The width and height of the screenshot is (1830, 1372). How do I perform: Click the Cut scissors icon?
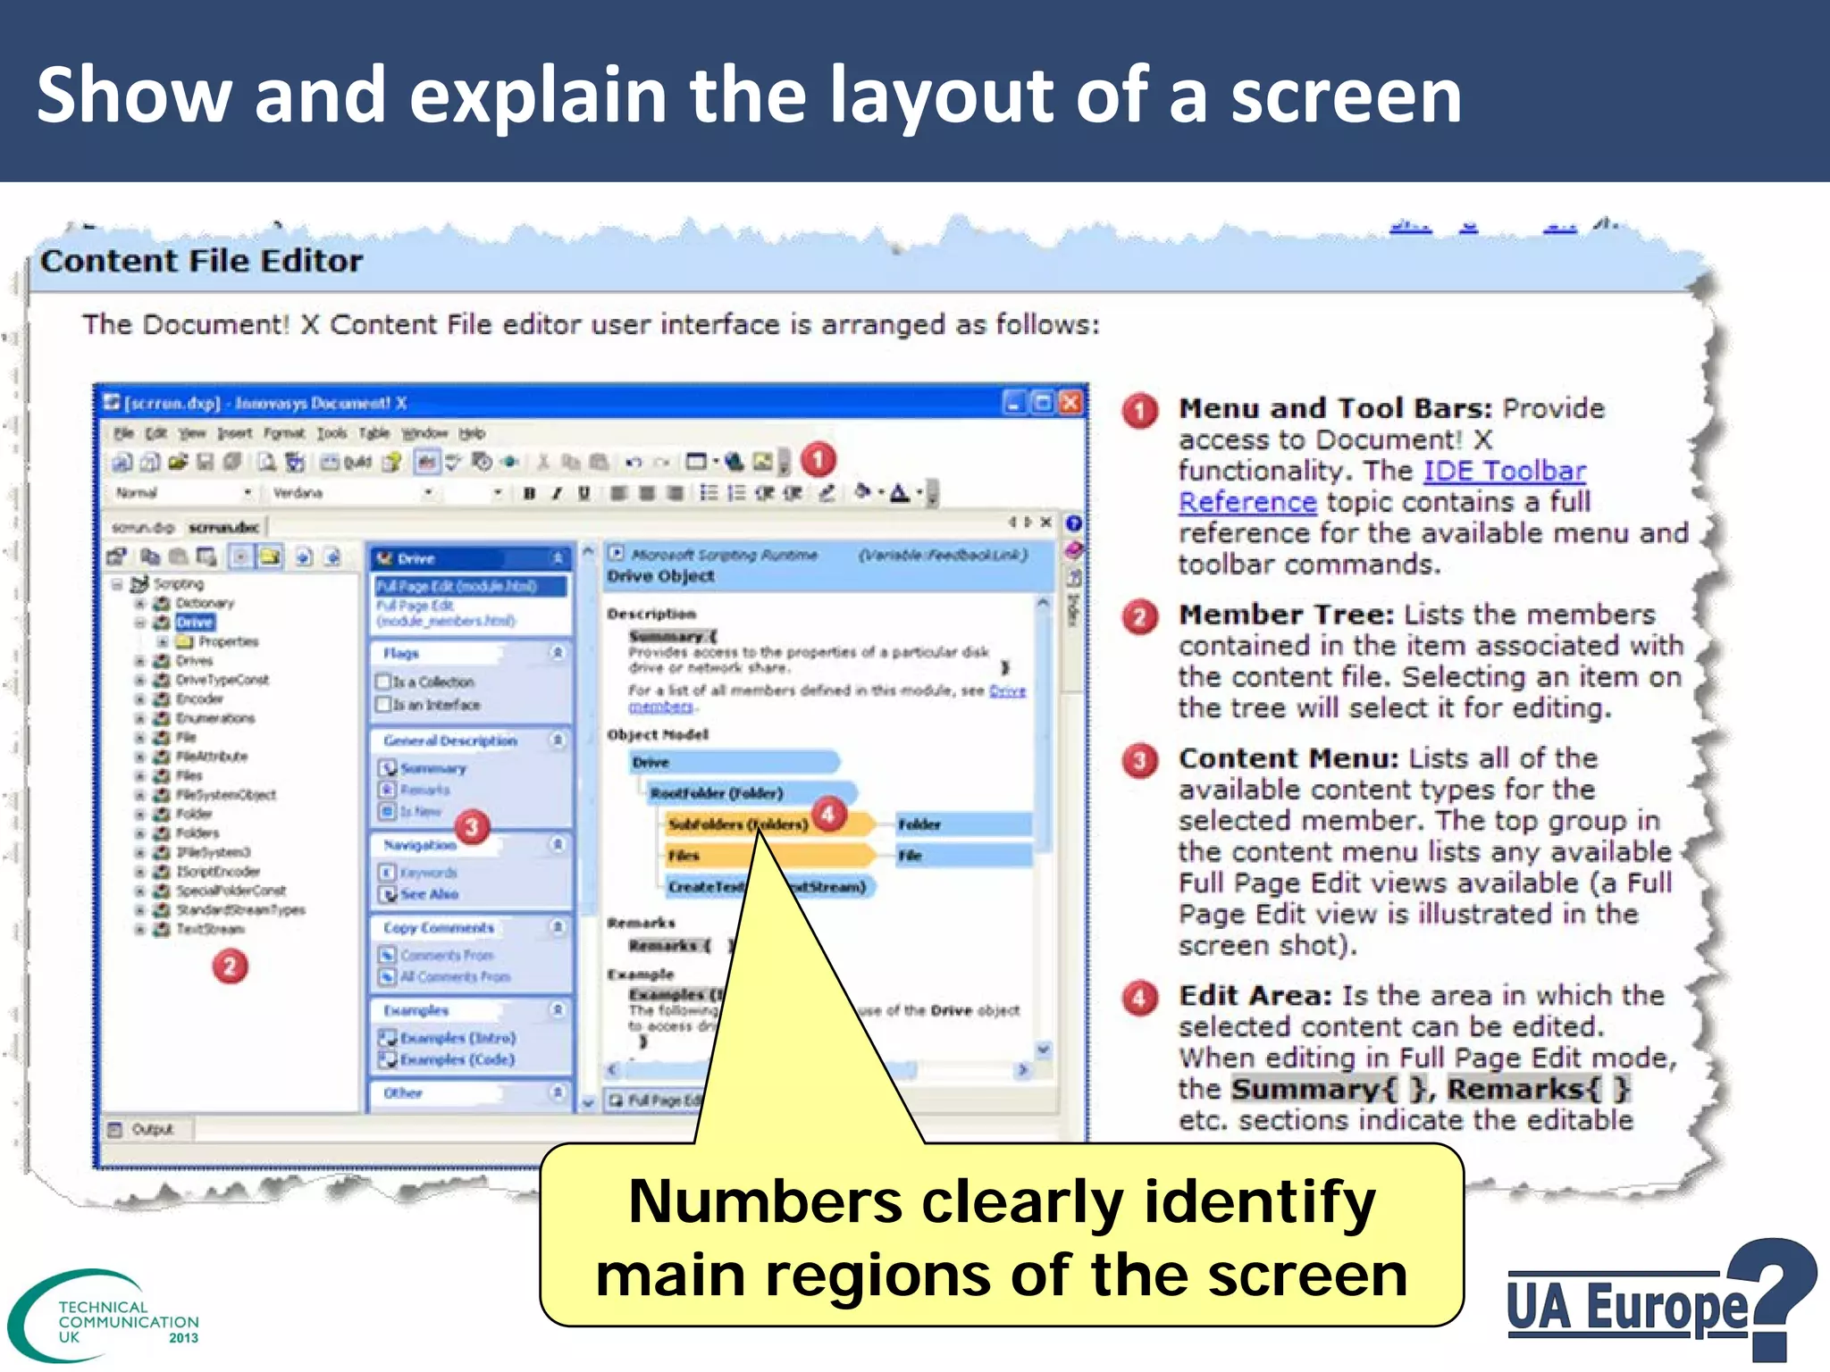[x=543, y=462]
